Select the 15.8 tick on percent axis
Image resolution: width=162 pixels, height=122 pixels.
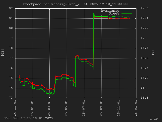144,98
